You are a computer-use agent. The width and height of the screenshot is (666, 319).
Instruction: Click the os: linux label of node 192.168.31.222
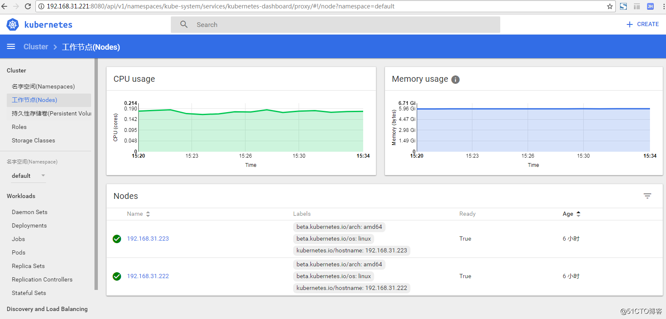[x=334, y=276]
